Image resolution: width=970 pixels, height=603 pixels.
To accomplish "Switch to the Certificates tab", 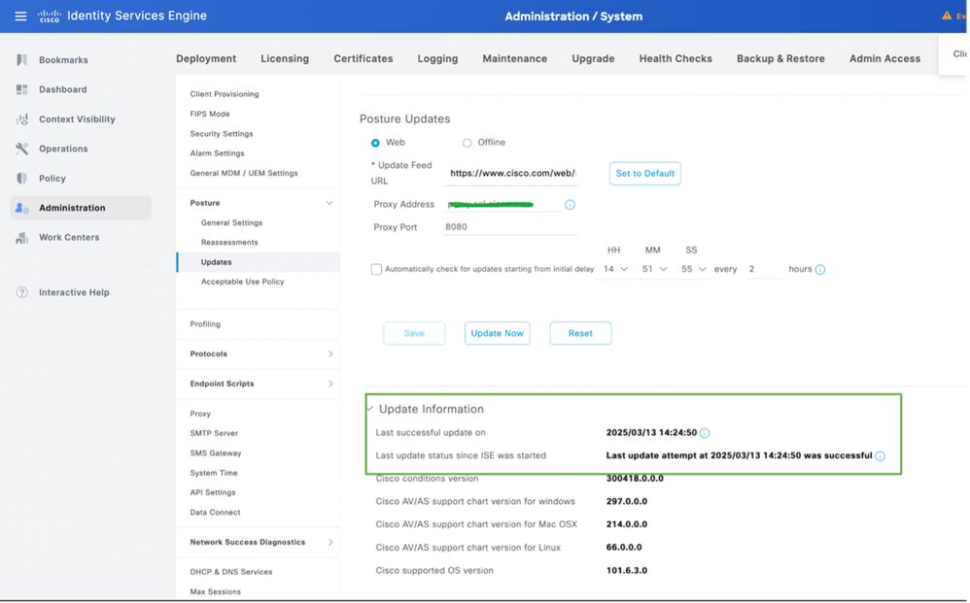I will point(363,58).
